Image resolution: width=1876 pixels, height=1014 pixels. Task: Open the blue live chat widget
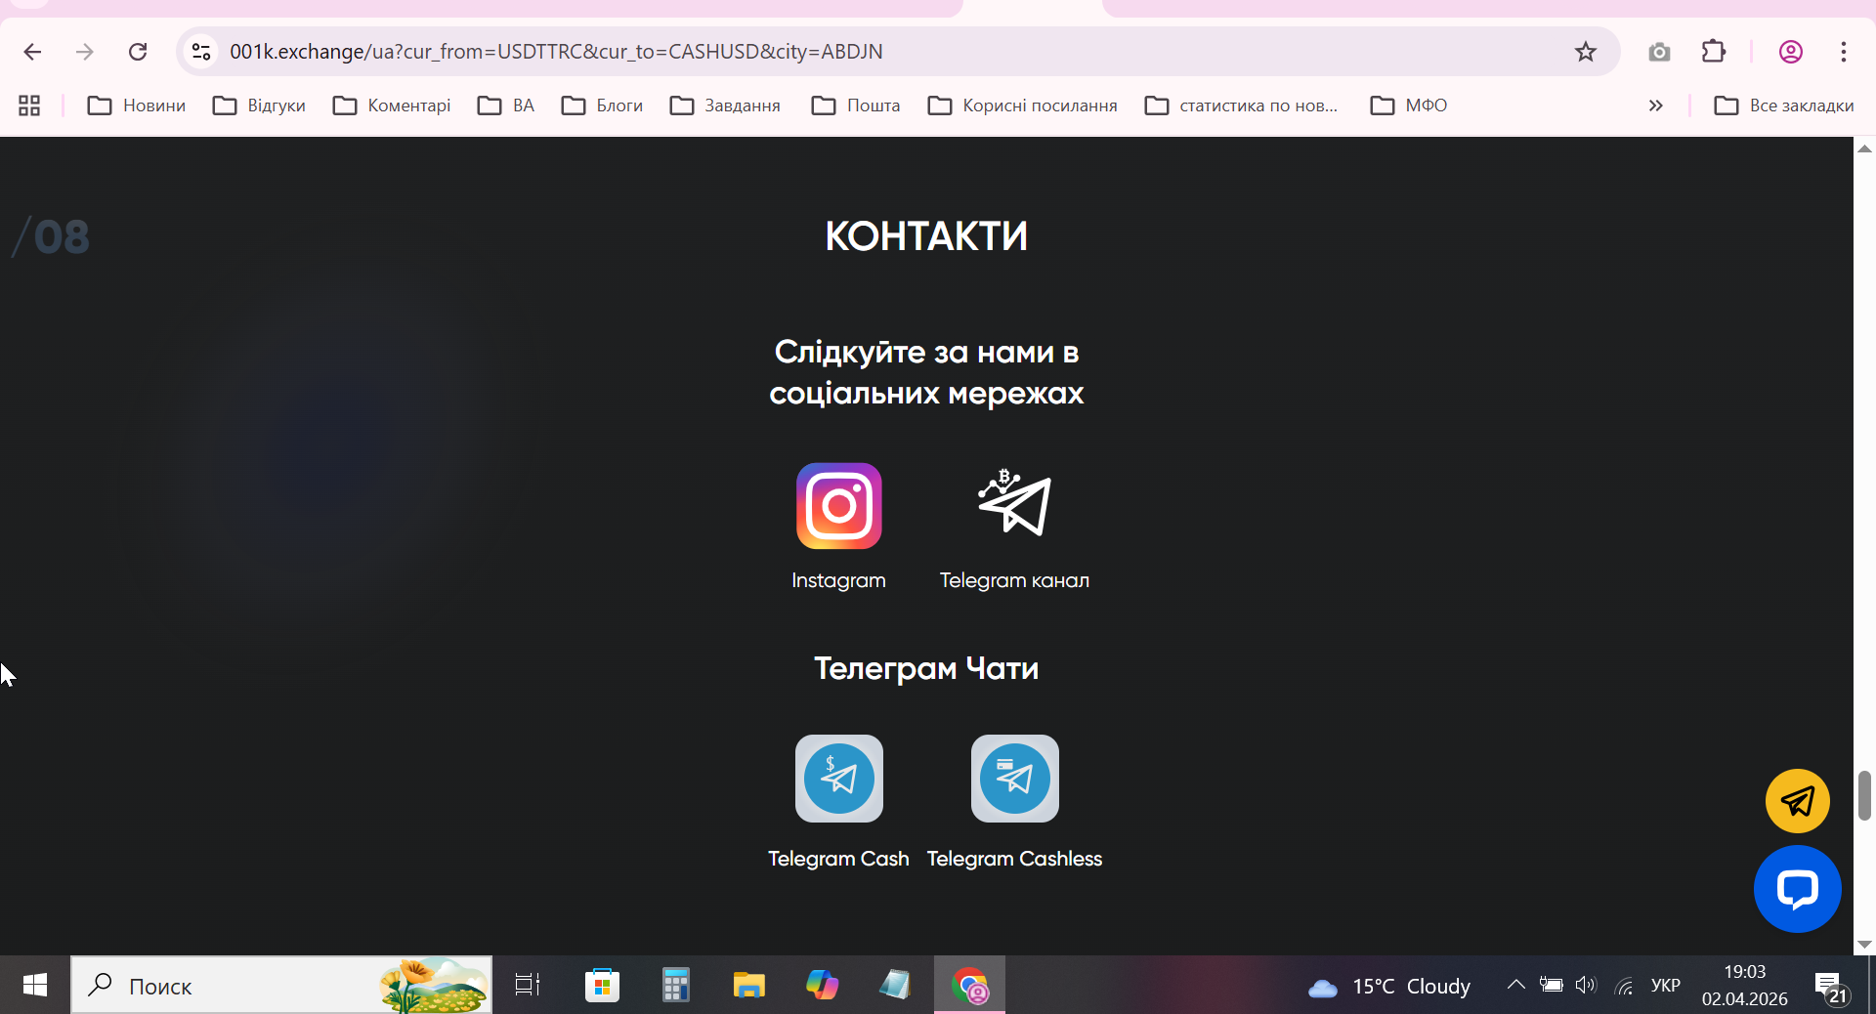click(1798, 889)
